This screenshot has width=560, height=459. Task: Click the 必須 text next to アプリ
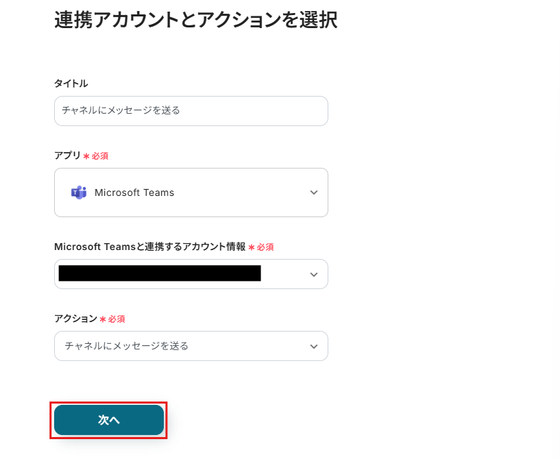click(x=100, y=156)
